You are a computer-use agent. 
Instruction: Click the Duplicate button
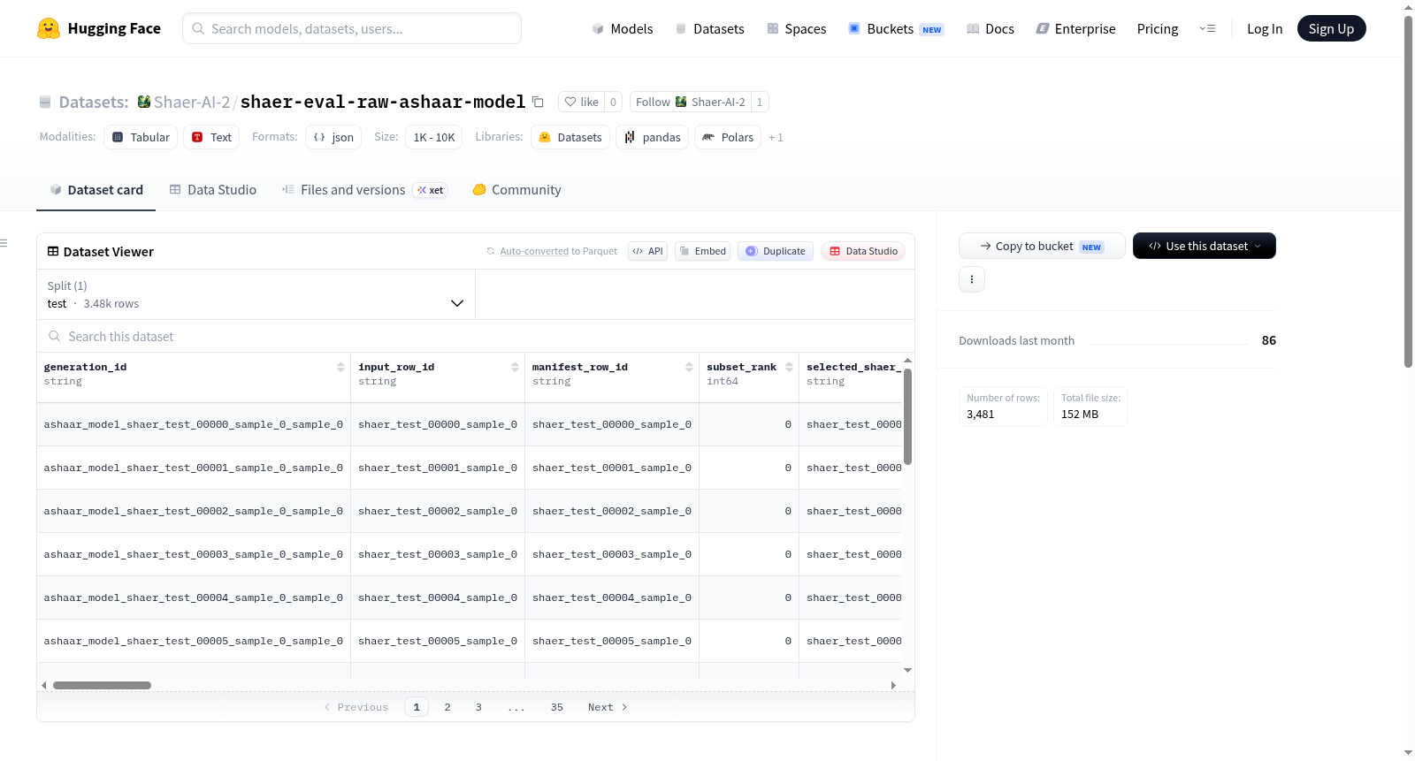coord(776,251)
